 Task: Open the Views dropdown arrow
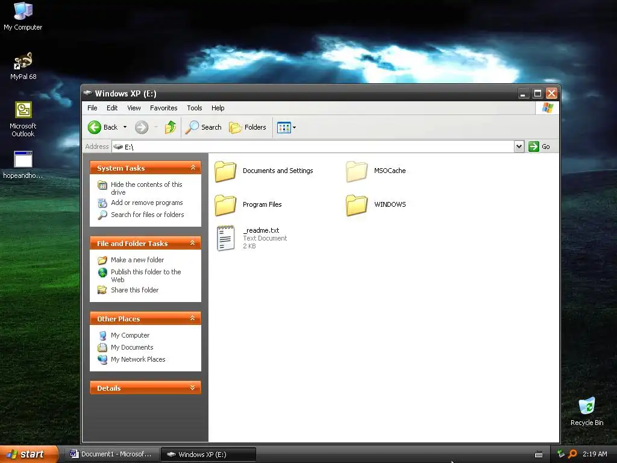click(294, 128)
